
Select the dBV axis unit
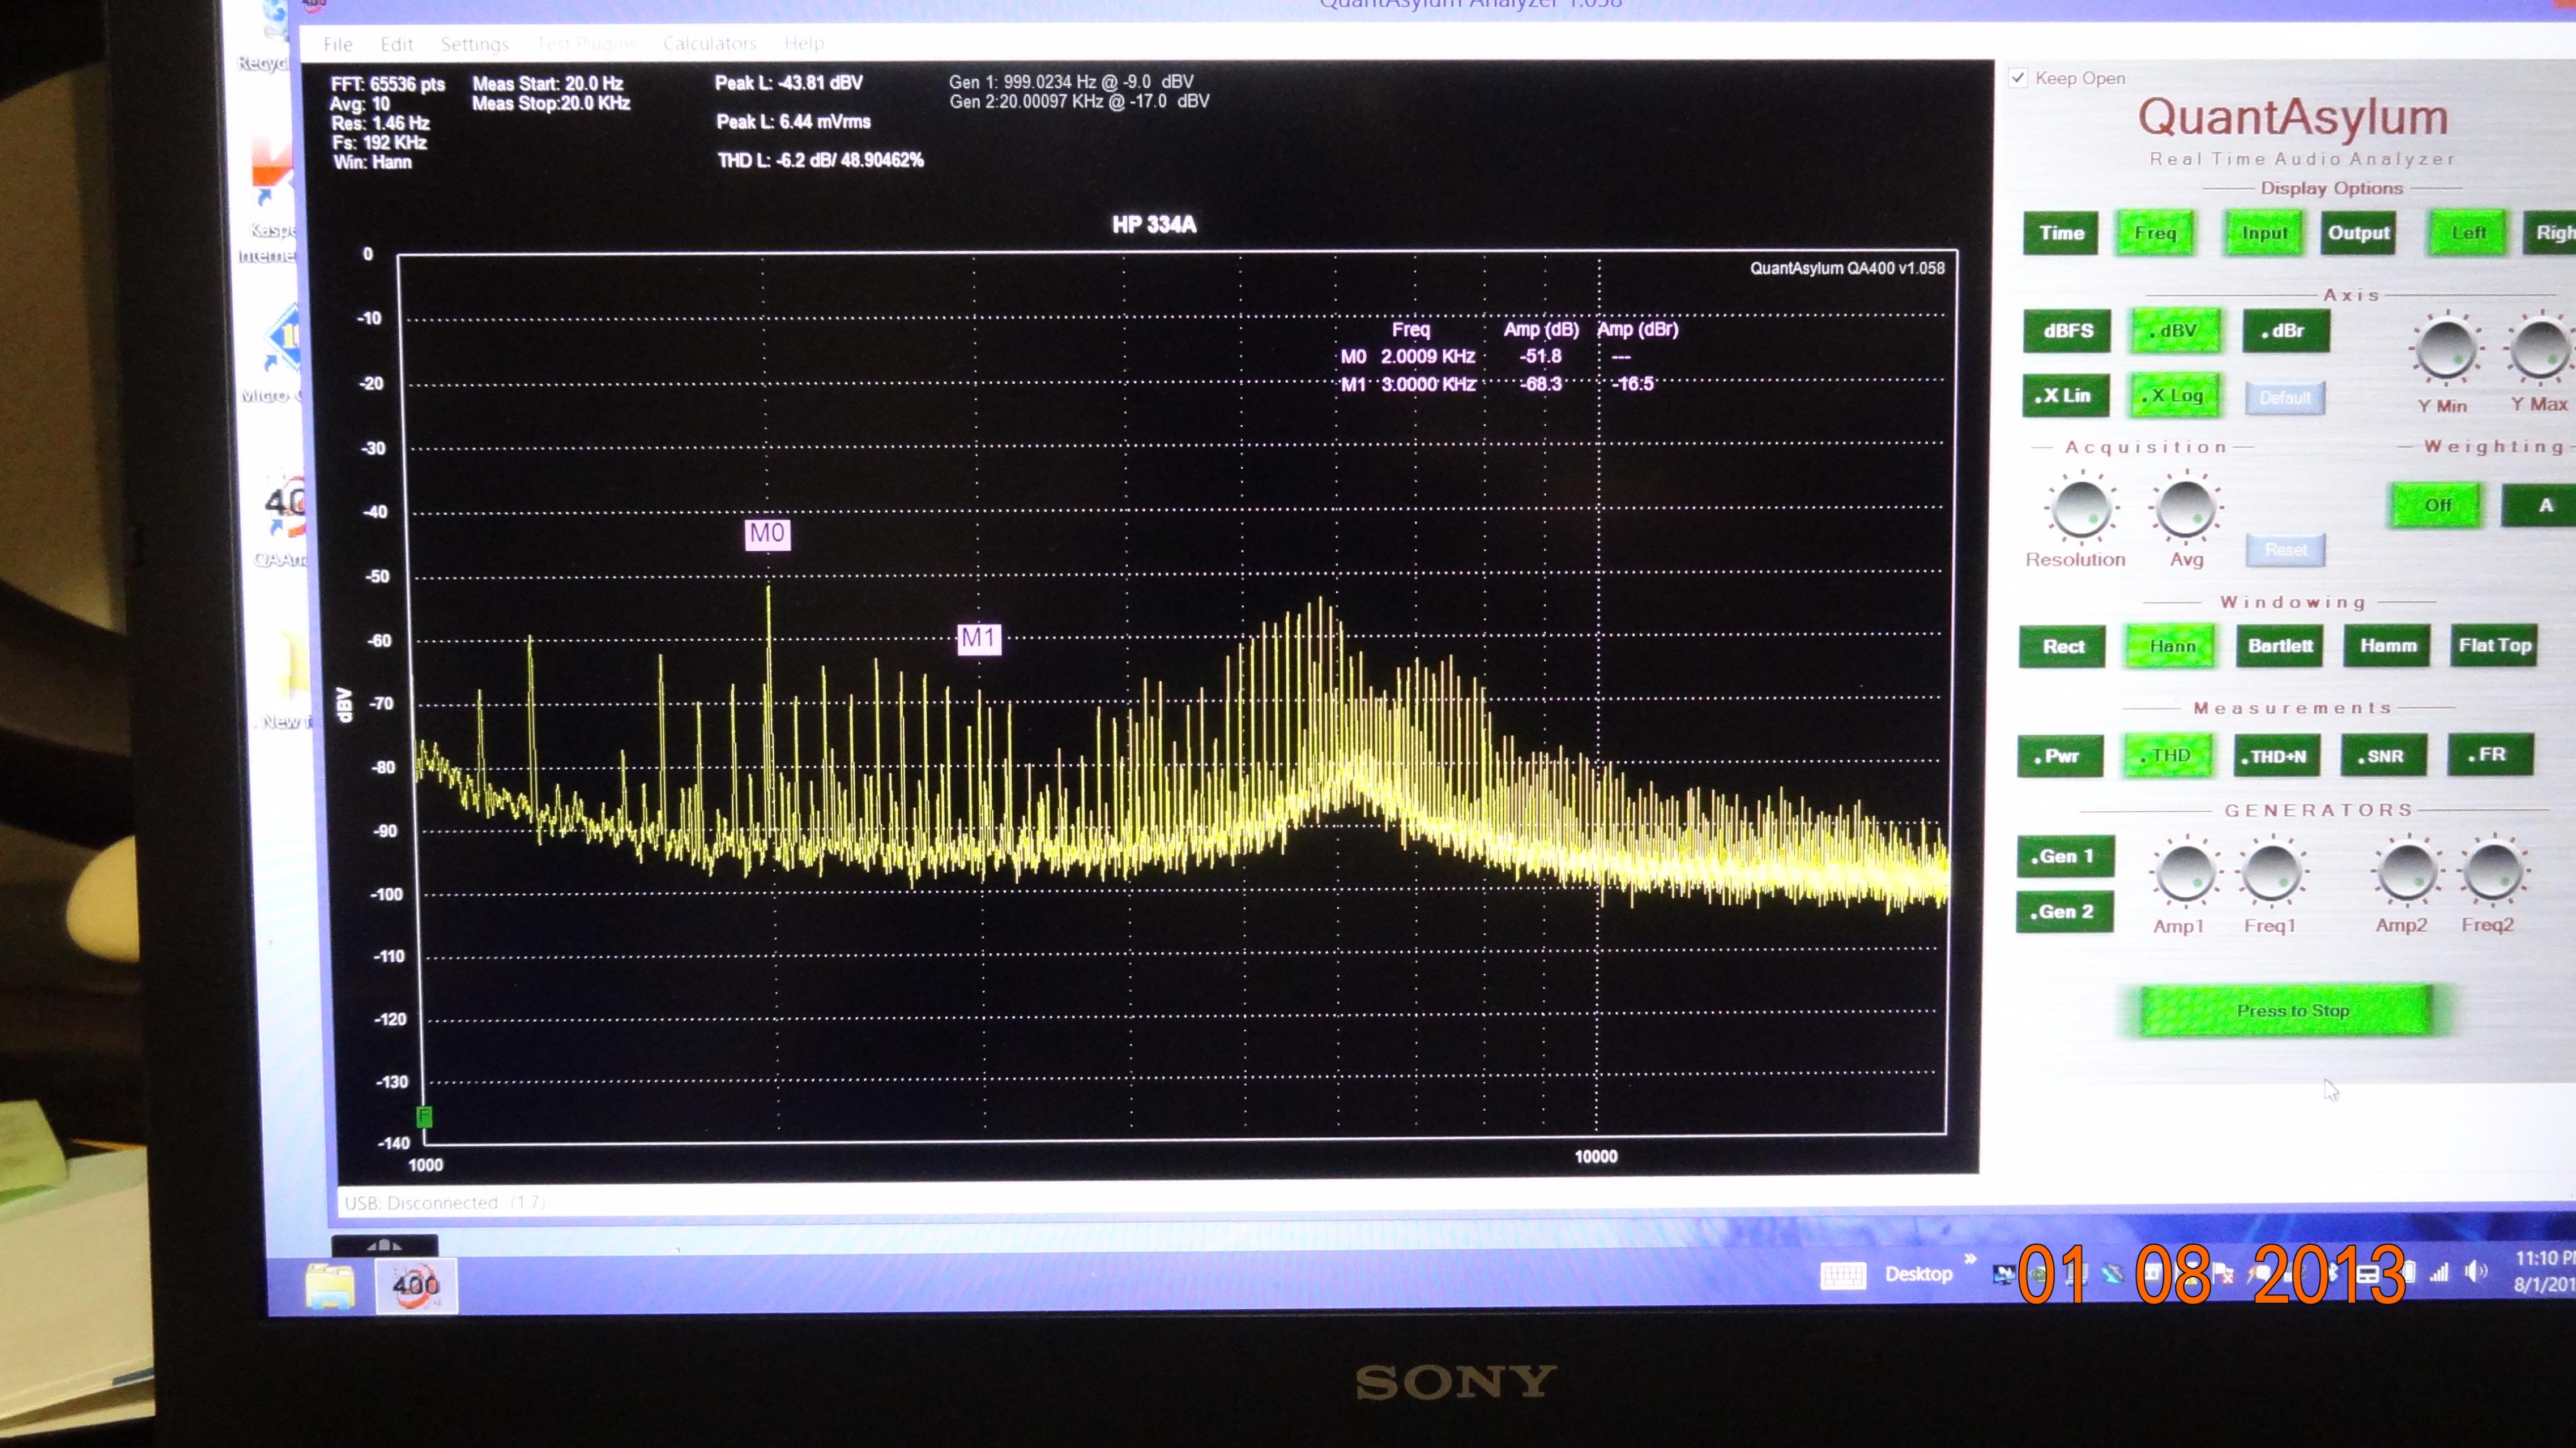[2176, 331]
